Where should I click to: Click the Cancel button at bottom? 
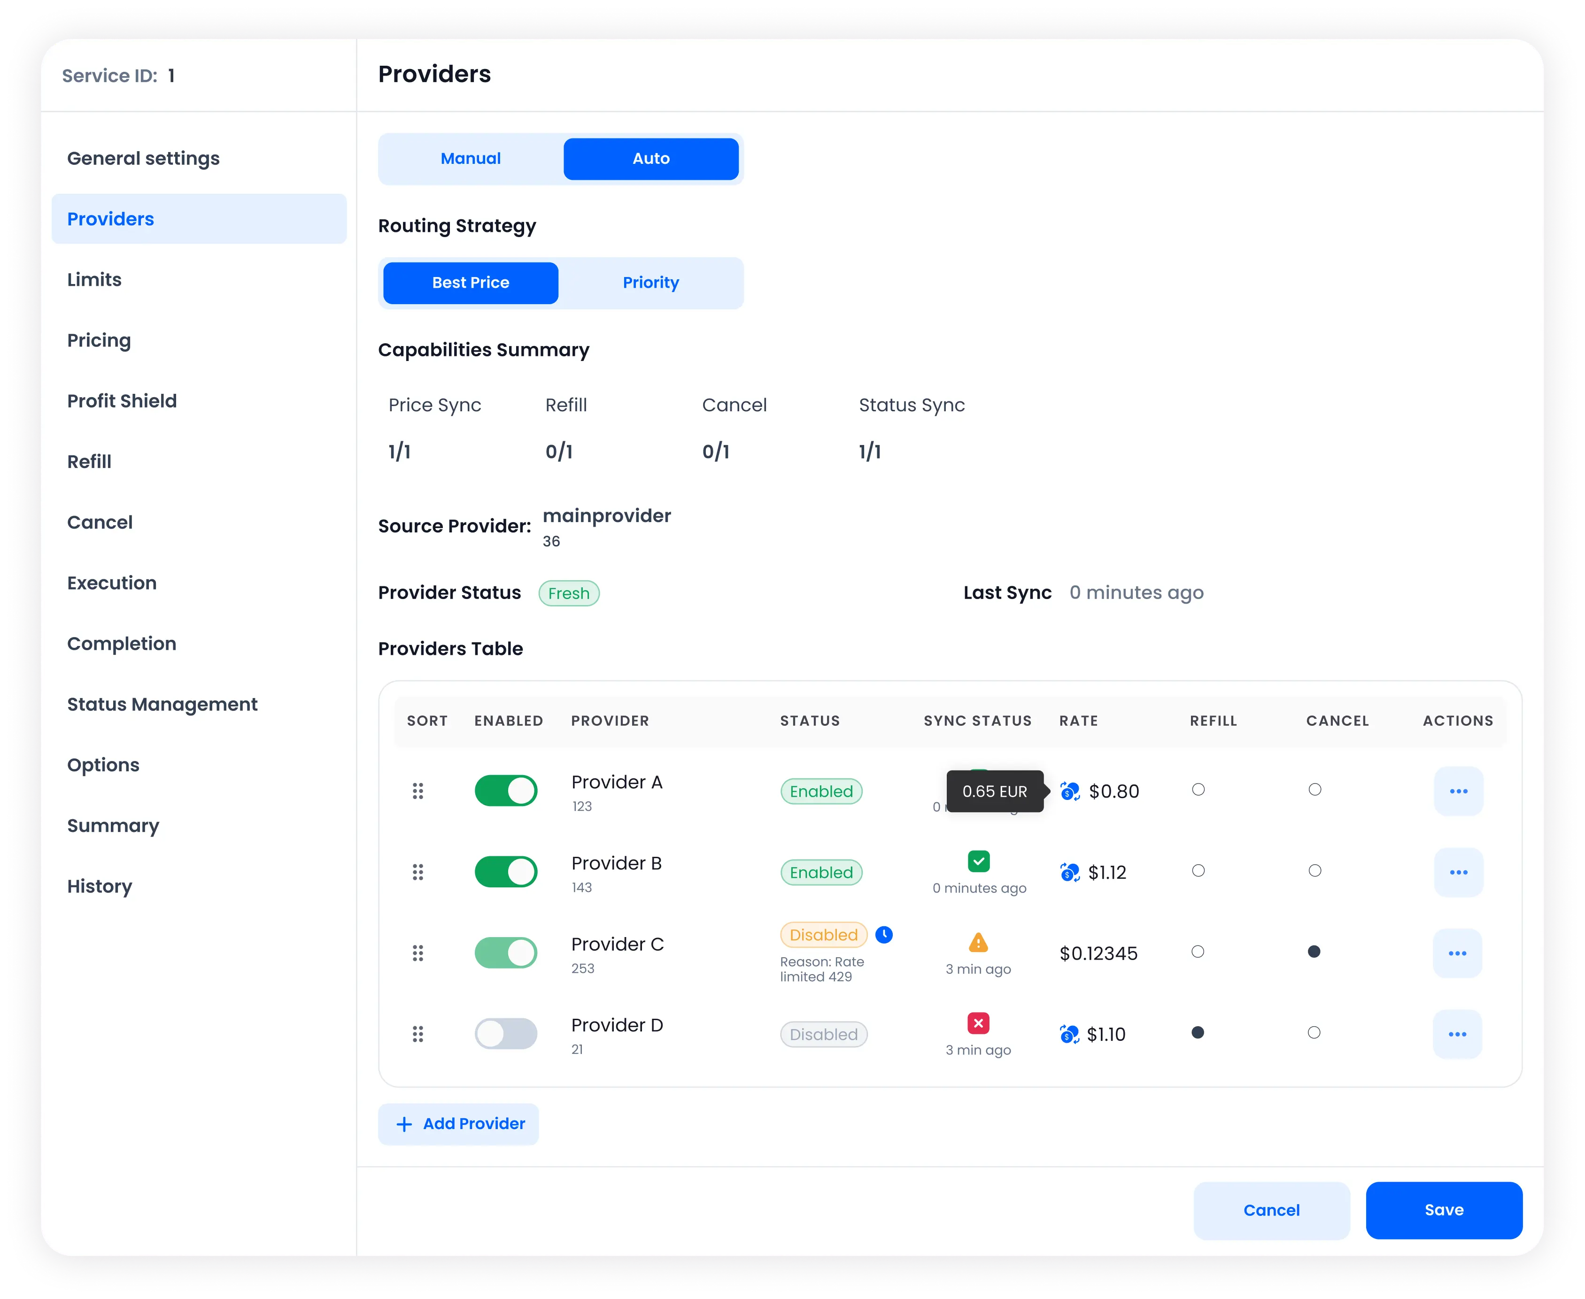[1271, 1210]
